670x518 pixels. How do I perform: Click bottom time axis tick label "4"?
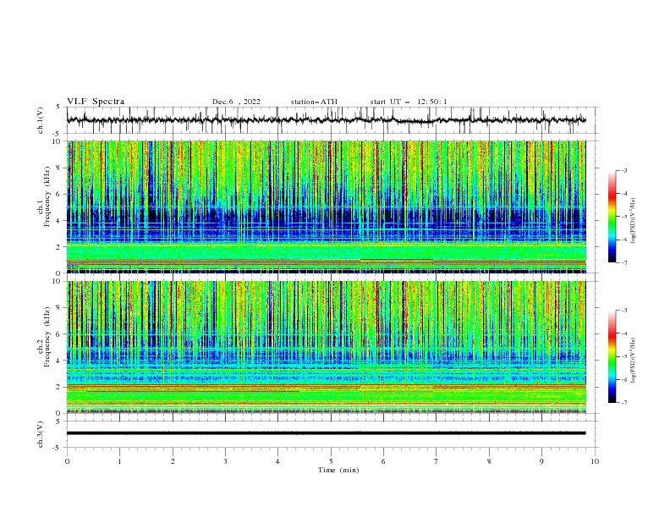click(x=277, y=461)
